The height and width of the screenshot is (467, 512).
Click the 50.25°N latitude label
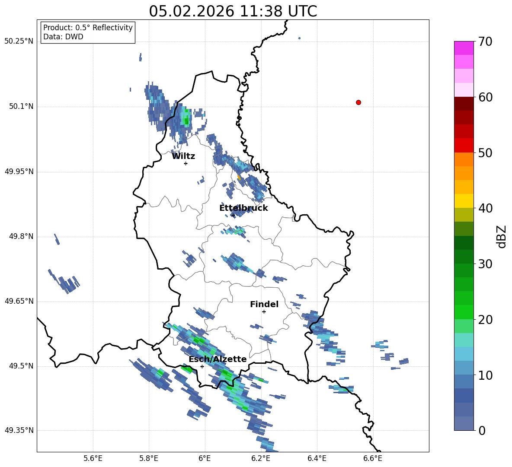tap(19, 41)
